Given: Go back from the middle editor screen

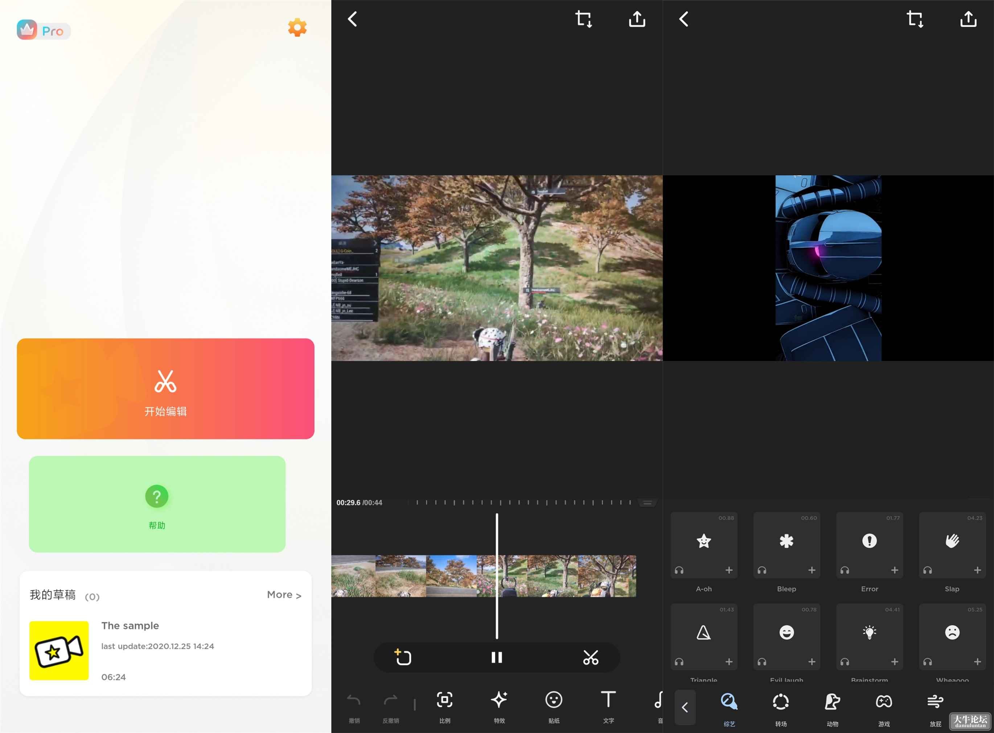Looking at the screenshot, I should point(353,19).
